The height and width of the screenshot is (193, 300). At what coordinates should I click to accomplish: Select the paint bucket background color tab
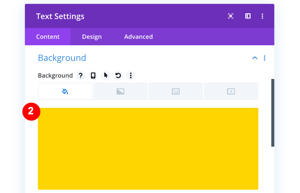65,91
